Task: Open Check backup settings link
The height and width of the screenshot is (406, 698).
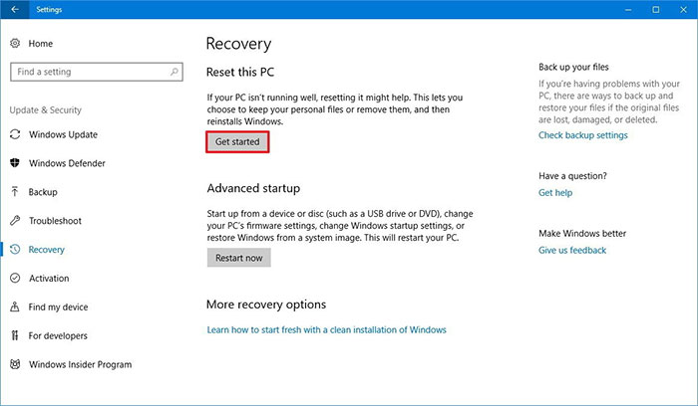Action: pyautogui.click(x=582, y=135)
